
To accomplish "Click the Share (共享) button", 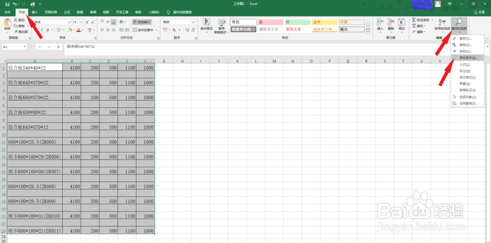I will tap(480, 12).
